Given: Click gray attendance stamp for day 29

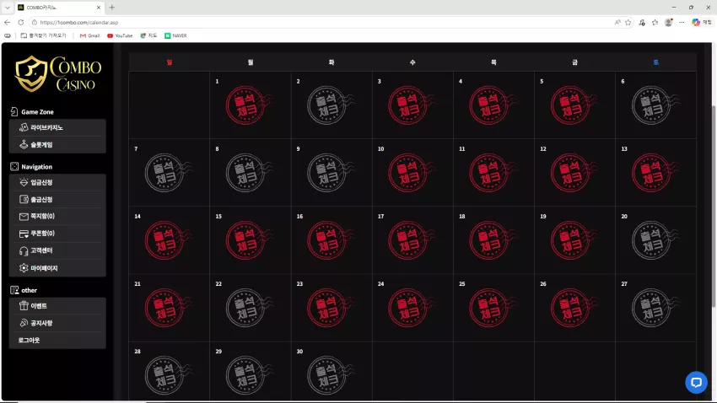Looking at the screenshot, I should coord(248,375).
